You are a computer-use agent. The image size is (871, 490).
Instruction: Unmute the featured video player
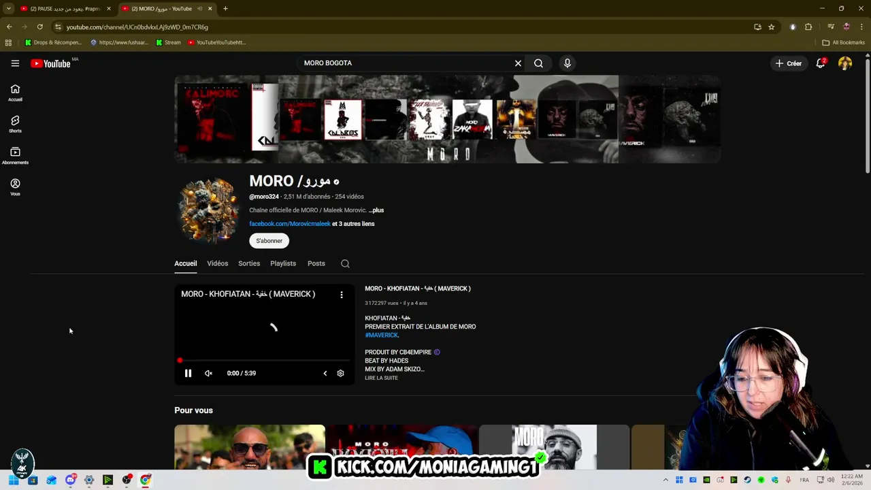pyautogui.click(x=209, y=373)
